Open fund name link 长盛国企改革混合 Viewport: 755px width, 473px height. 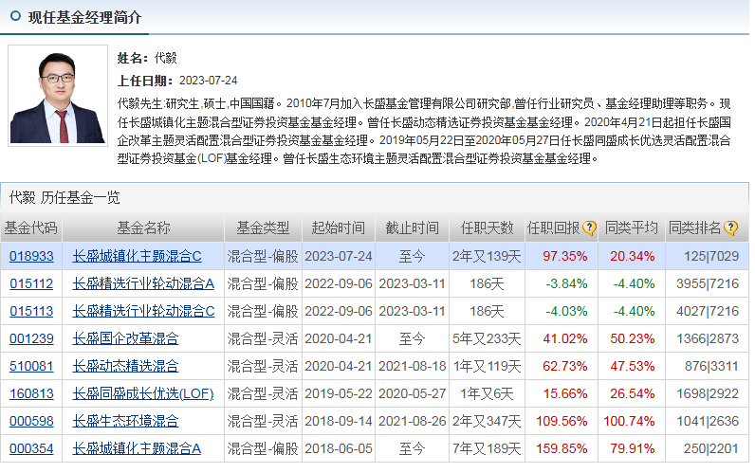coord(125,338)
